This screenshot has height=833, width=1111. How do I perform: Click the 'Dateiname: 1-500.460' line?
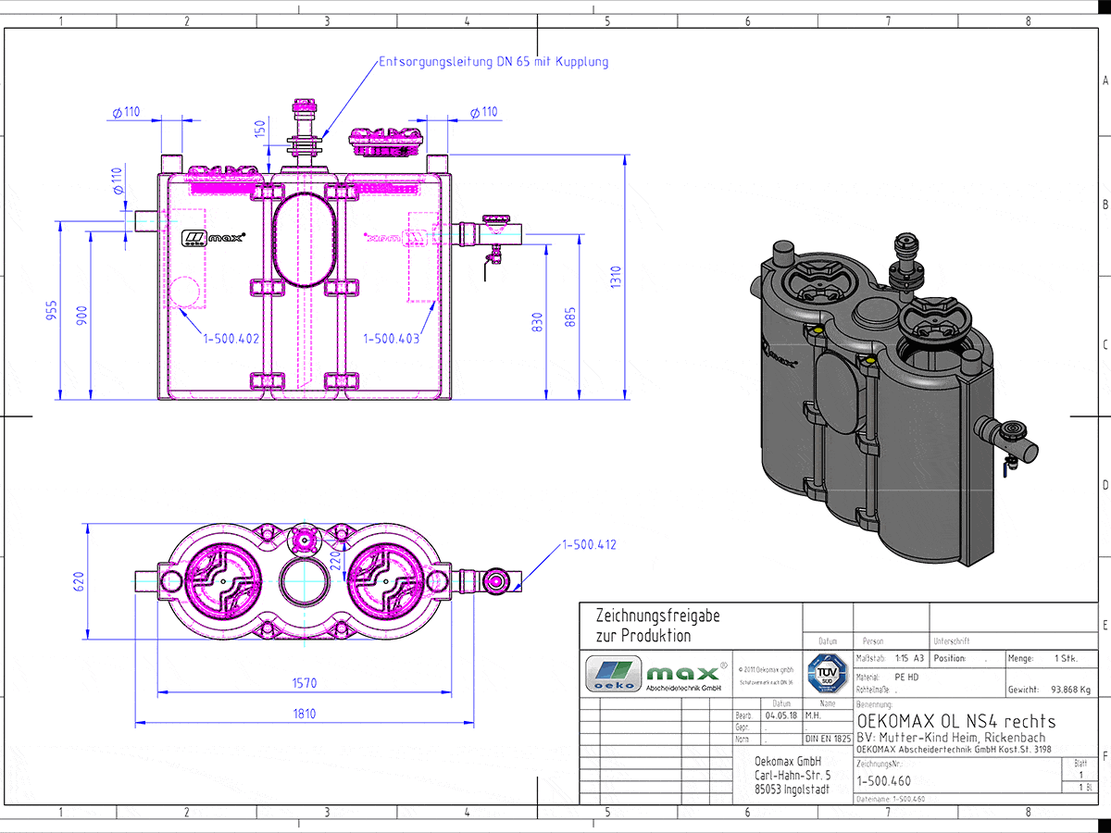pos(891,799)
